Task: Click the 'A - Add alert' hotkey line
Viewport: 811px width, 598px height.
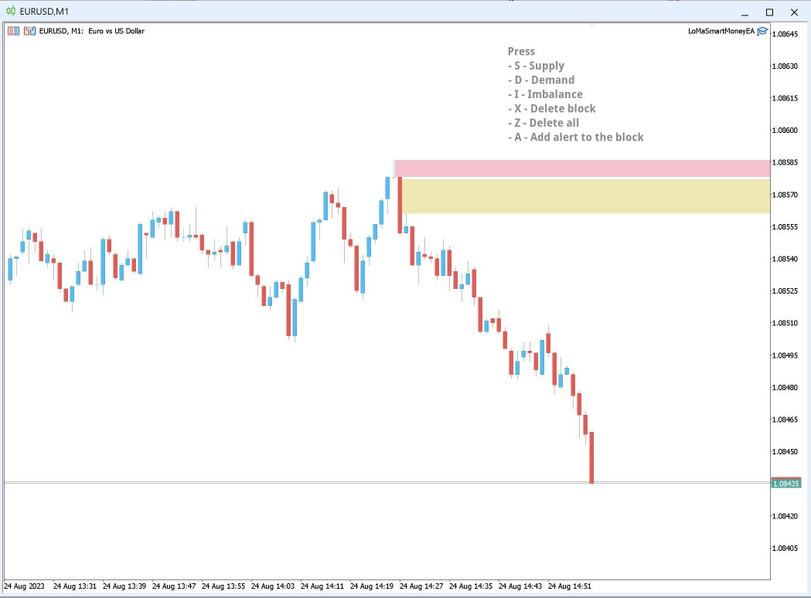Action: tap(575, 137)
